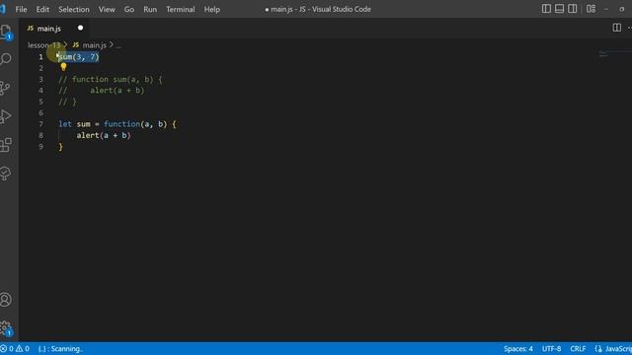Viewport: 632px width, 355px height.
Task: Open the Run menu
Action: (150, 9)
